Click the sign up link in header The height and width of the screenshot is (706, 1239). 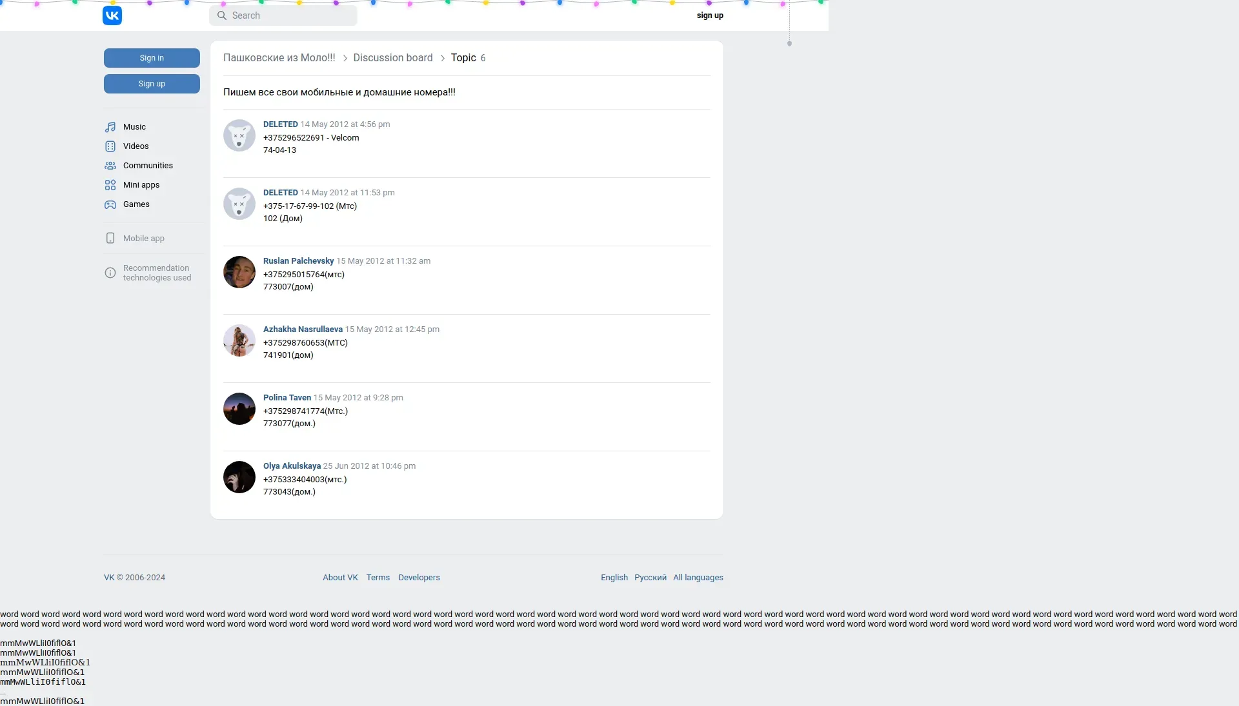point(710,15)
